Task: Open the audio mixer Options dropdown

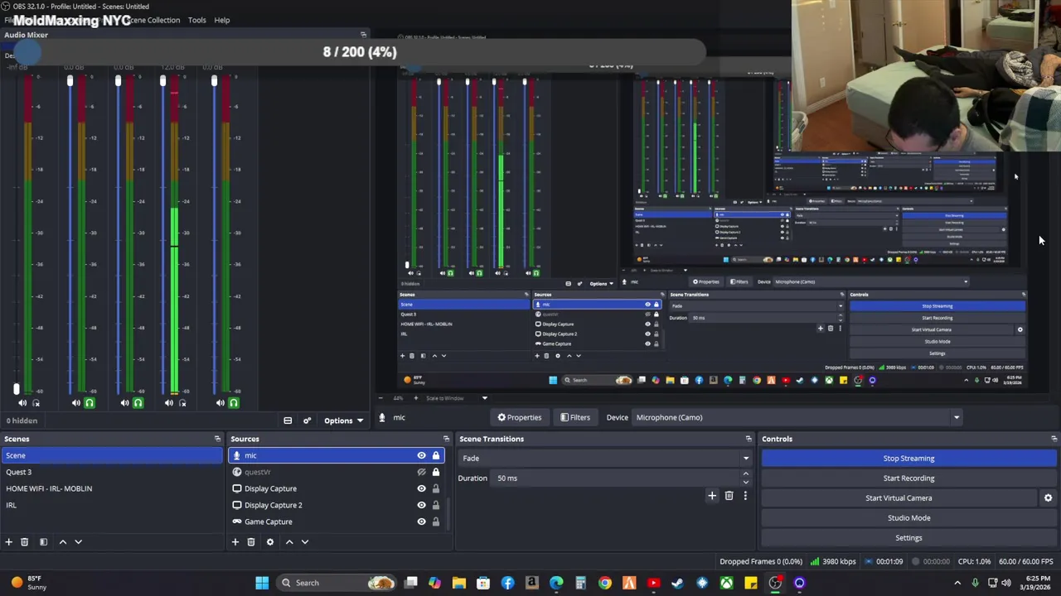Action: 343,421
